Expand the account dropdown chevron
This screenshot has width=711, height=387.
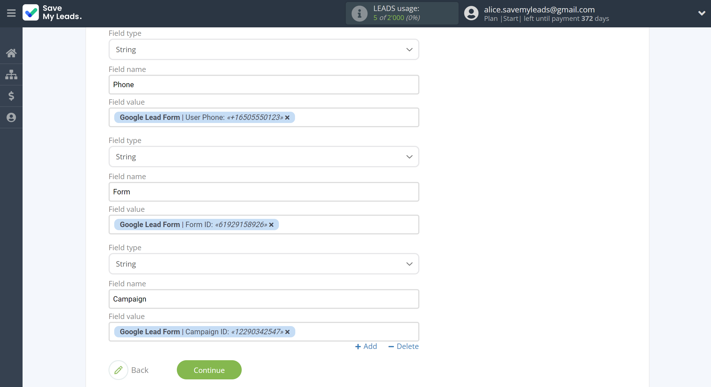[x=702, y=13]
